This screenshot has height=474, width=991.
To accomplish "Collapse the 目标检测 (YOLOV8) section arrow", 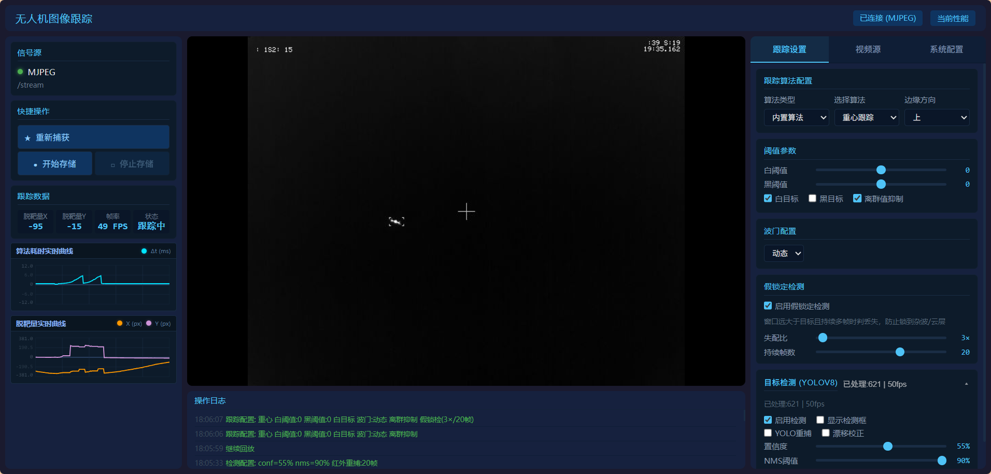I will click(966, 384).
